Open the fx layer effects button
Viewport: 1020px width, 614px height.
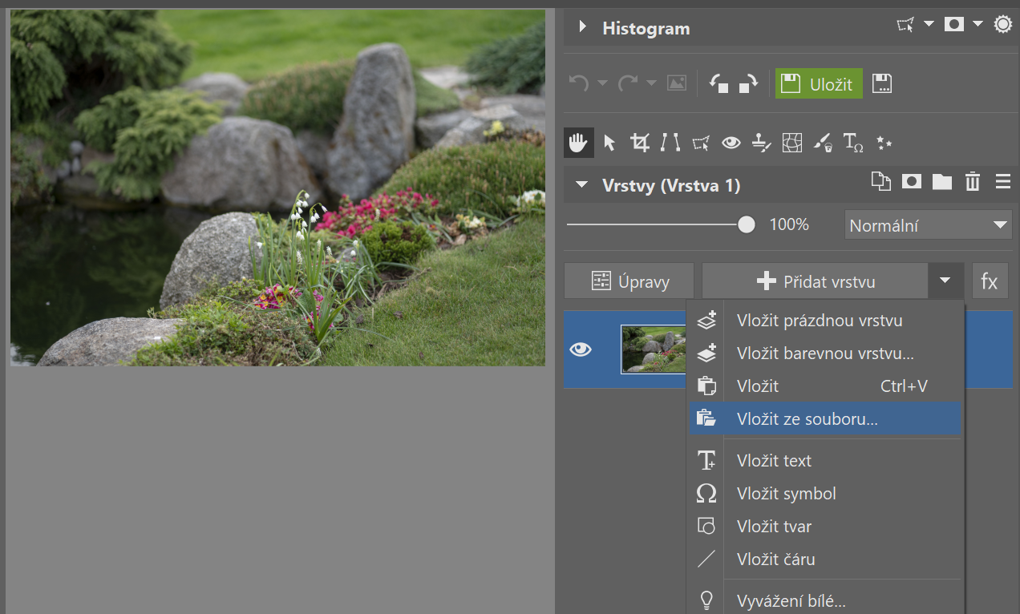[x=990, y=281]
